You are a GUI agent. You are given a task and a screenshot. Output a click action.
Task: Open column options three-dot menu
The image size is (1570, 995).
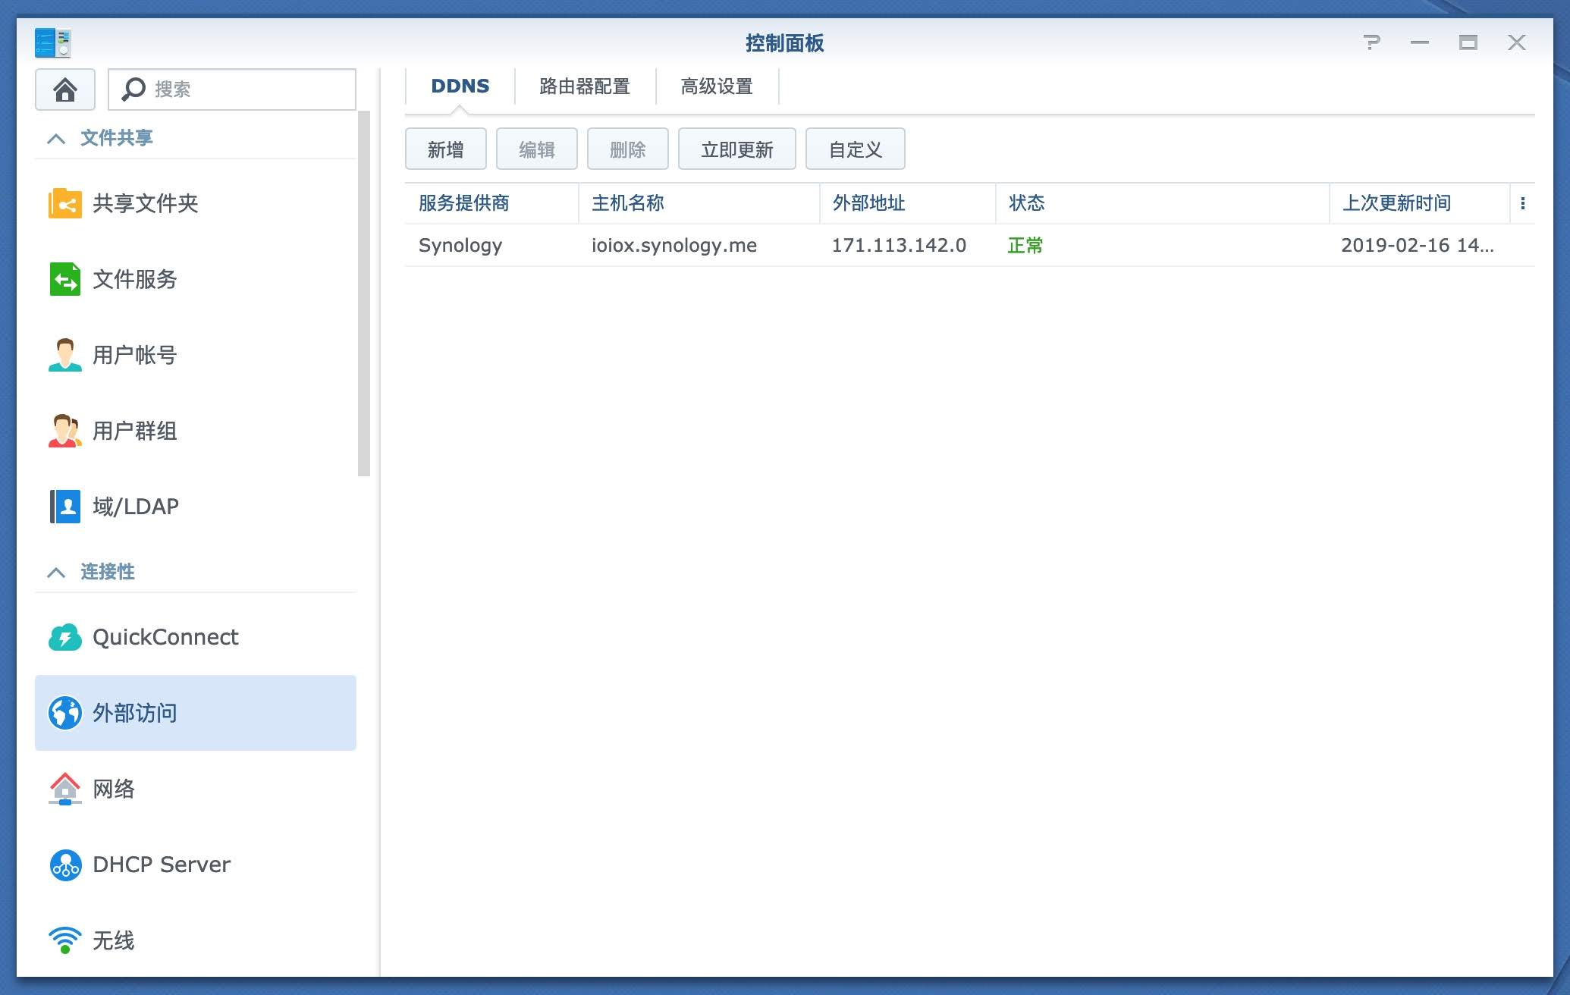click(1522, 203)
